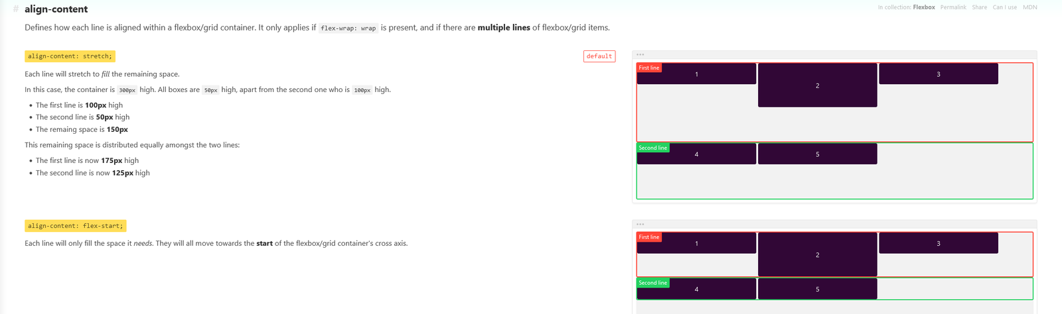The height and width of the screenshot is (314, 1062).
Task: Select the align-content: flex-start; code label
Action: pyautogui.click(x=75, y=226)
